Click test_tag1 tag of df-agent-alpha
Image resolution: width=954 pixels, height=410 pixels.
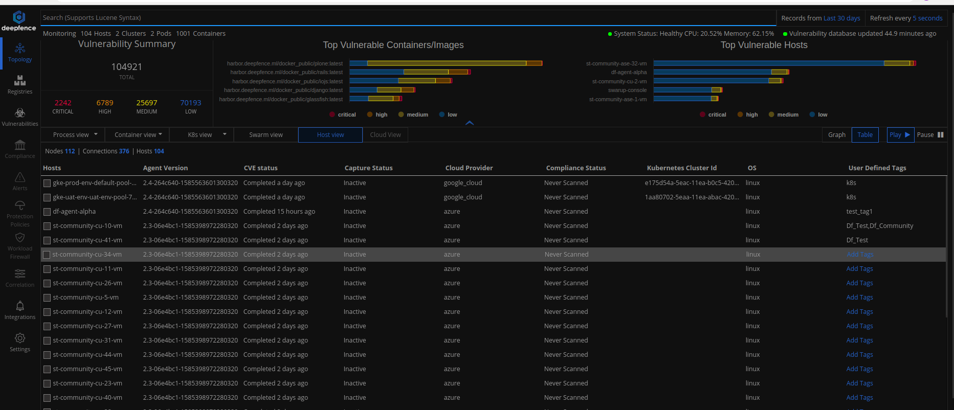pos(859,212)
